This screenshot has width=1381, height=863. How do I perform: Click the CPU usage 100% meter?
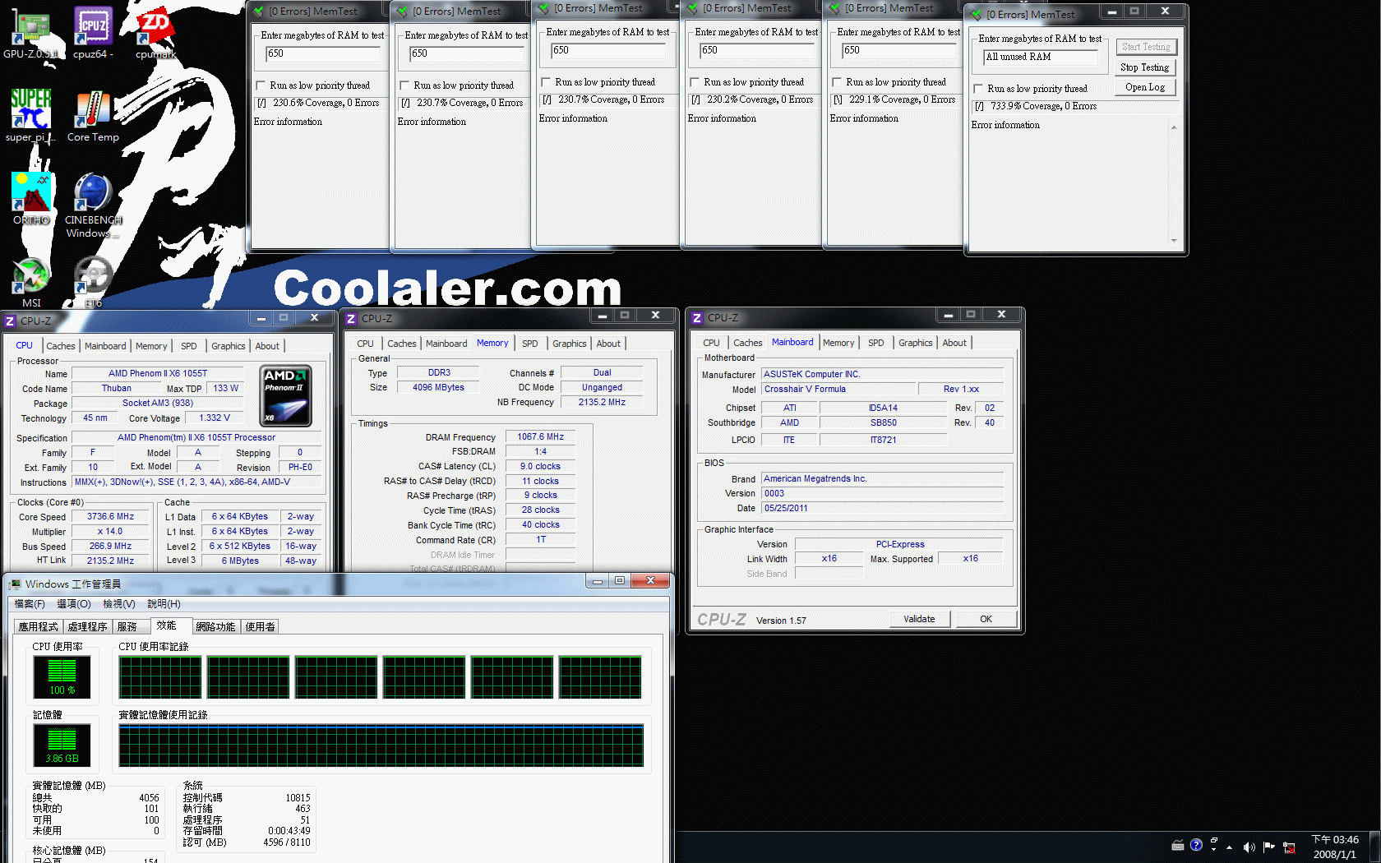pyautogui.click(x=62, y=676)
